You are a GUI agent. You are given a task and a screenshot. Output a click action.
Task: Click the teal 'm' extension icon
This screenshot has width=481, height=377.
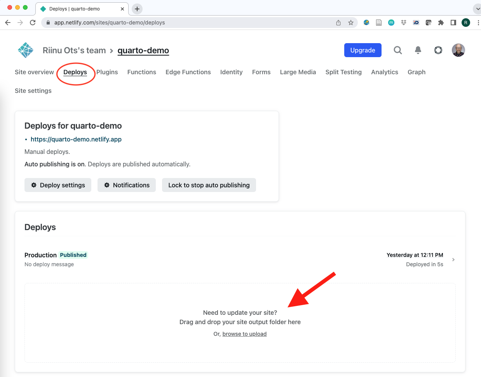[391, 23]
